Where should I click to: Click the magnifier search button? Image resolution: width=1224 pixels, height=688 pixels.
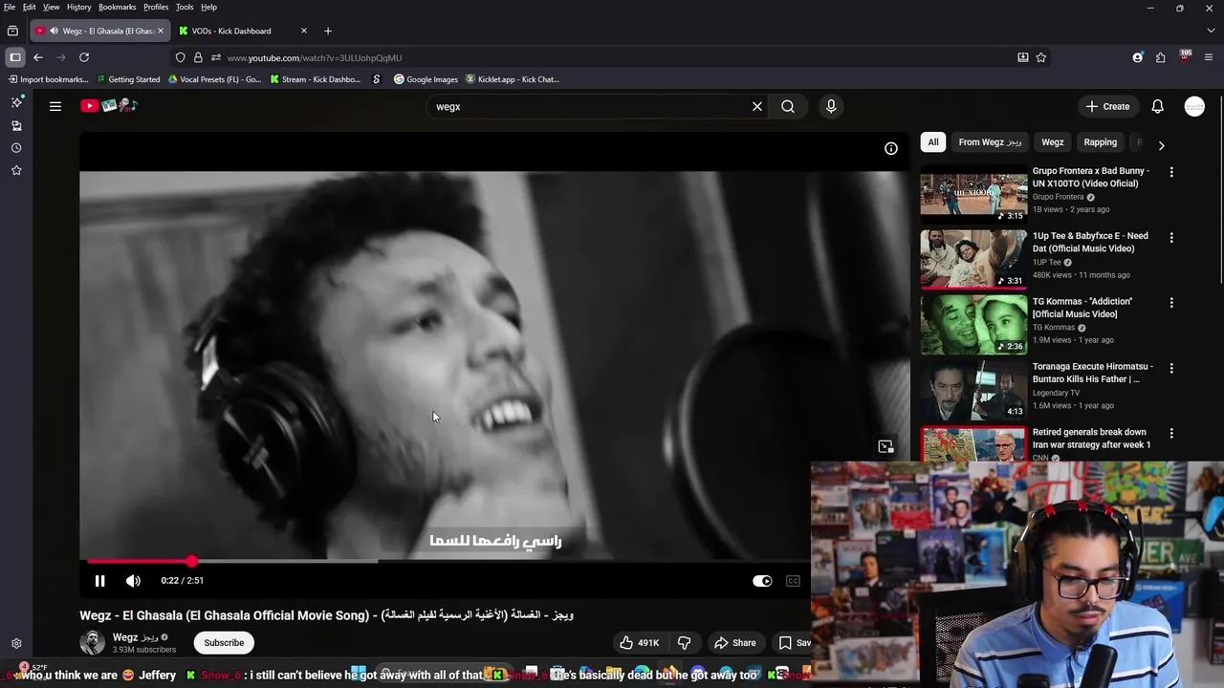[788, 106]
